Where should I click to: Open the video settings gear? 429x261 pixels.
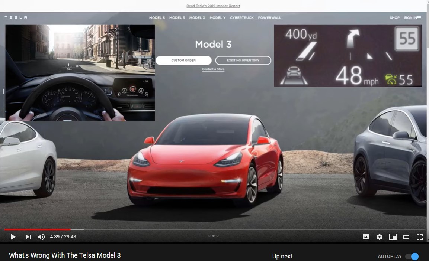coord(379,237)
